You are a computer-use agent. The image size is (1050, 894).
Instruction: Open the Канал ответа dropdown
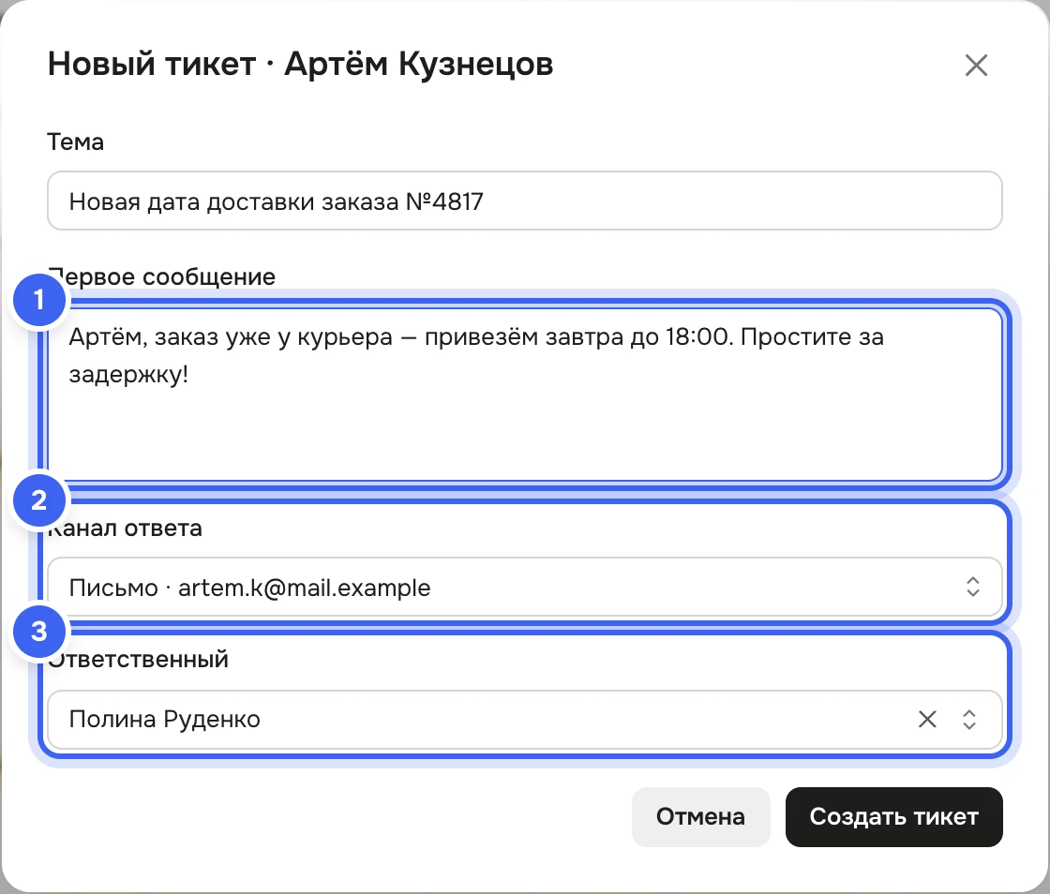(524, 587)
